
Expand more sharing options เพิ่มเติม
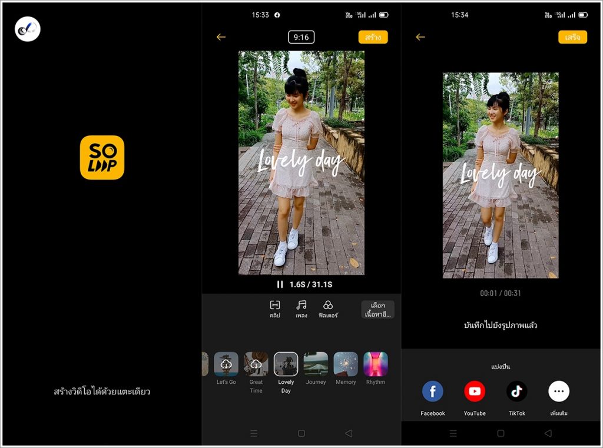pyautogui.click(x=559, y=391)
